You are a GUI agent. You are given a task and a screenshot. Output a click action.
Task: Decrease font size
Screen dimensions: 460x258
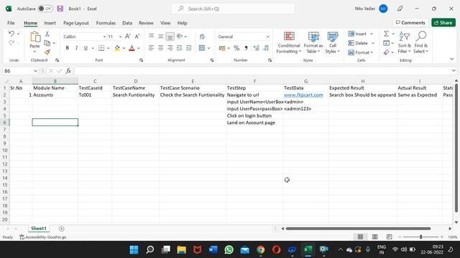137,37
